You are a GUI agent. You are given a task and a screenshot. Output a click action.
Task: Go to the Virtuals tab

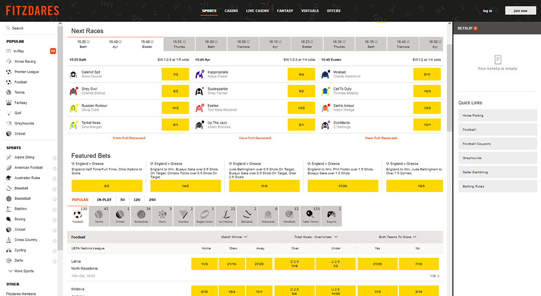pos(310,11)
